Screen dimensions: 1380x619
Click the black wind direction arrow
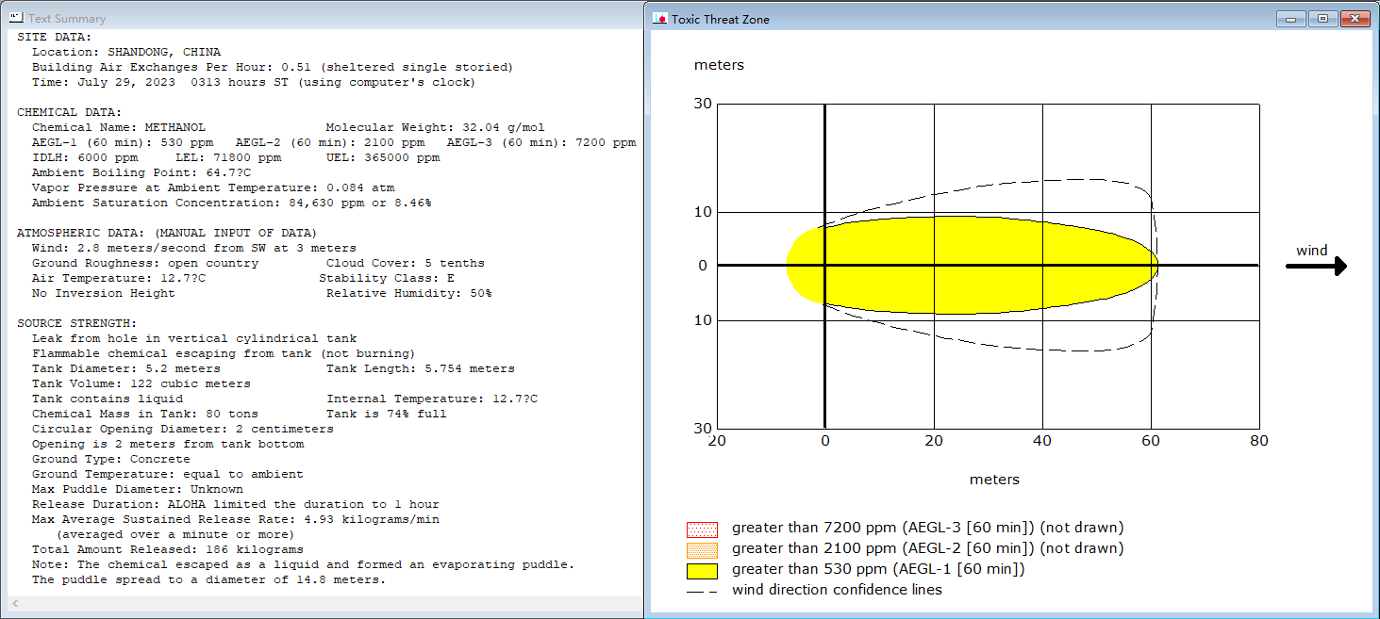pyautogui.click(x=1317, y=267)
